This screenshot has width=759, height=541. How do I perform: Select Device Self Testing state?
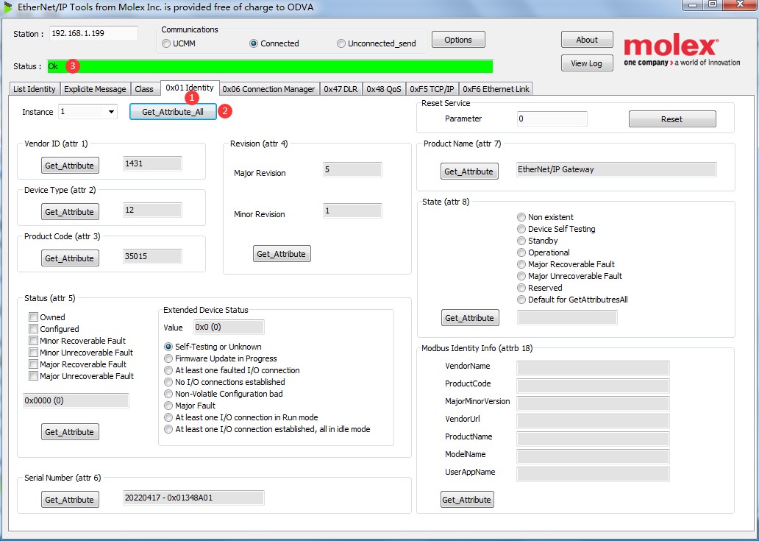pos(521,229)
